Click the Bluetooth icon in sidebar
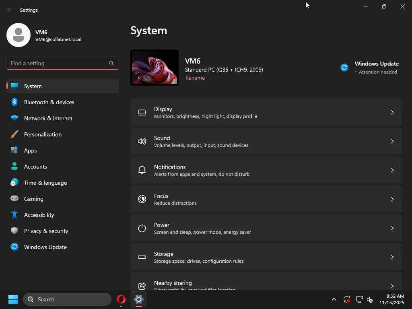Screen dimensions: 412x309 click(x=14, y=102)
